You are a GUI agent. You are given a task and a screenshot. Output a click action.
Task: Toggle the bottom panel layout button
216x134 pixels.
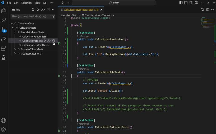click(186, 3)
